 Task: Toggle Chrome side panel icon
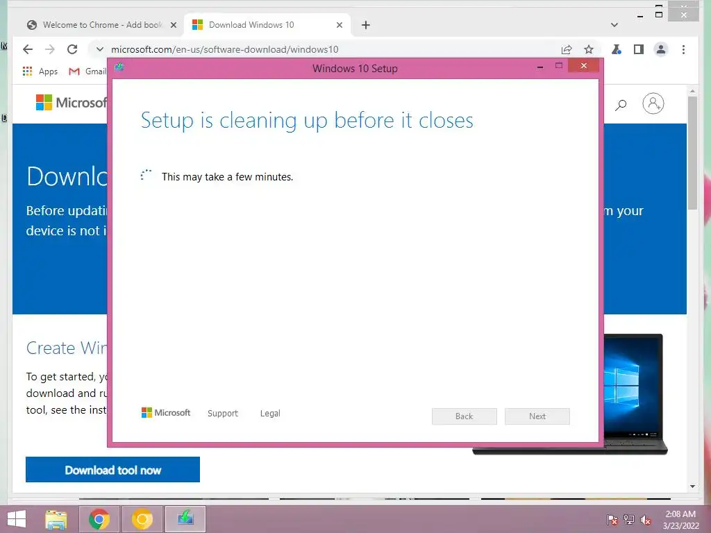click(x=639, y=49)
